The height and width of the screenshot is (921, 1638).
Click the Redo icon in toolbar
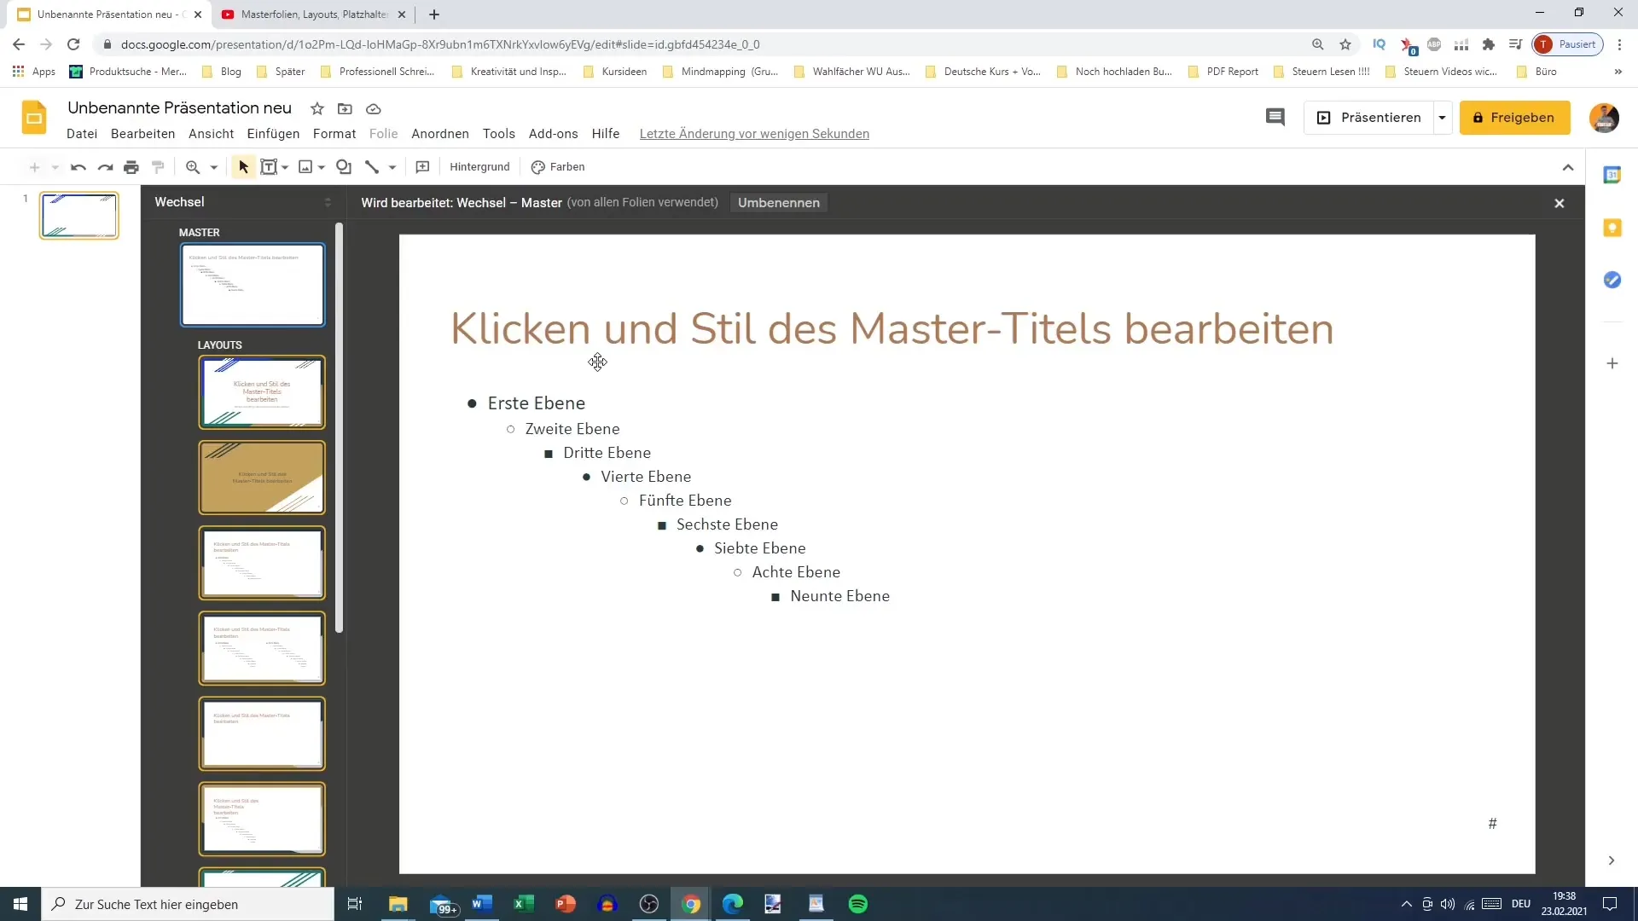(105, 166)
